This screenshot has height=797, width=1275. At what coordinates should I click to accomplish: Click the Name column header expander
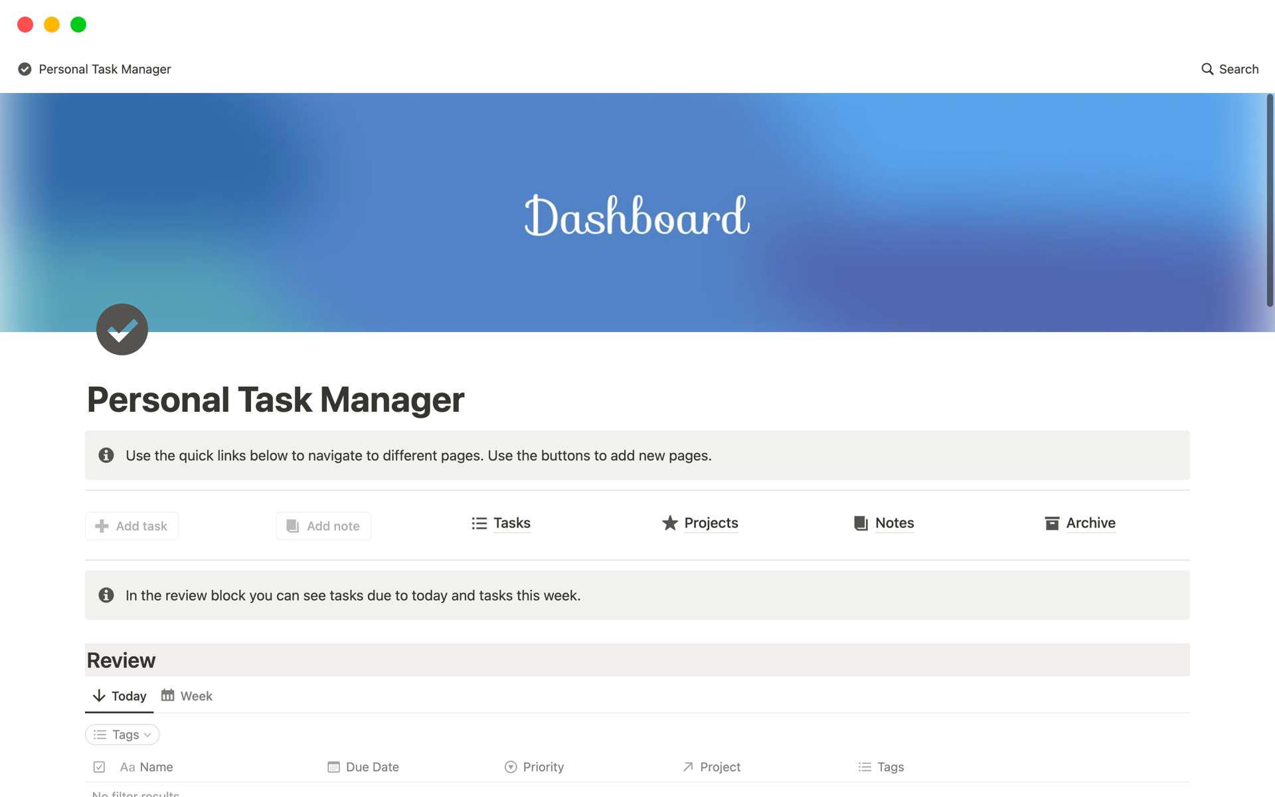tap(311, 766)
